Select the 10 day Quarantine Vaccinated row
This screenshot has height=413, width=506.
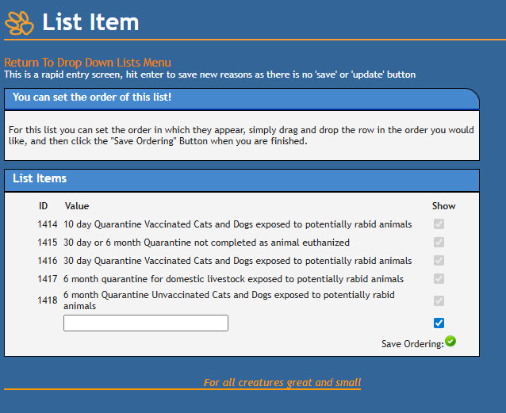point(237,224)
